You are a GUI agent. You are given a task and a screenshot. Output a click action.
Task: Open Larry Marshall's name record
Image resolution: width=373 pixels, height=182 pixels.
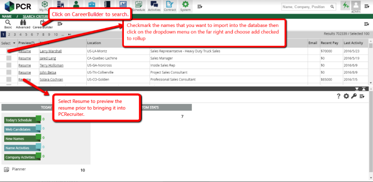51,51
